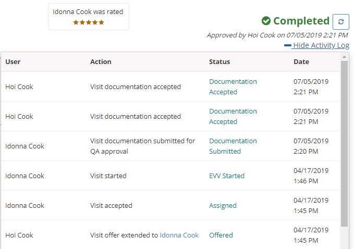Click the EVV Started status

tap(226, 176)
